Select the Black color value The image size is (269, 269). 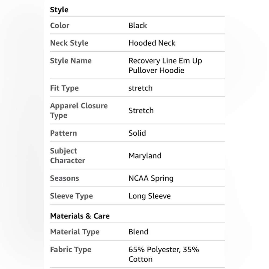tap(138, 26)
